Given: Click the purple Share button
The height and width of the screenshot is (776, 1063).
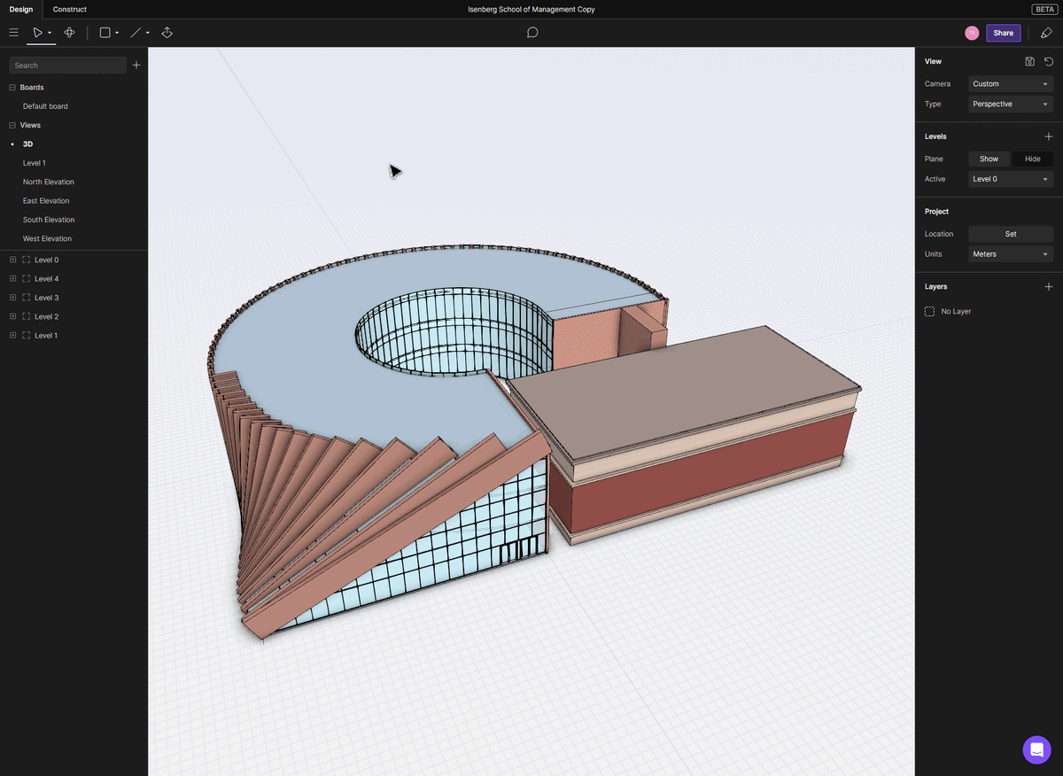Looking at the screenshot, I should pos(1003,33).
